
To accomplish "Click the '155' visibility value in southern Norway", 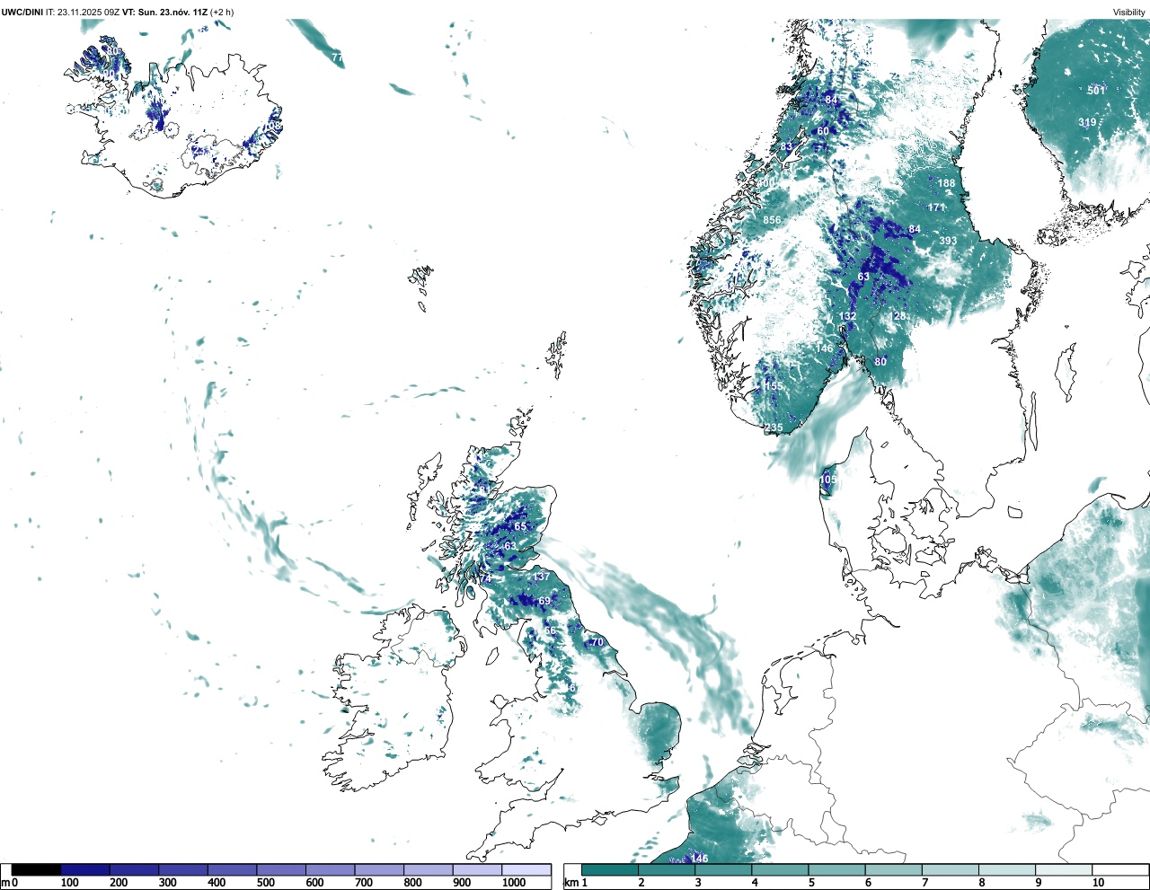I will pyautogui.click(x=774, y=385).
